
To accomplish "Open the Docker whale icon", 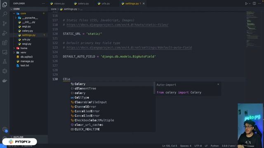I will pyautogui.click(x=5, y=81).
